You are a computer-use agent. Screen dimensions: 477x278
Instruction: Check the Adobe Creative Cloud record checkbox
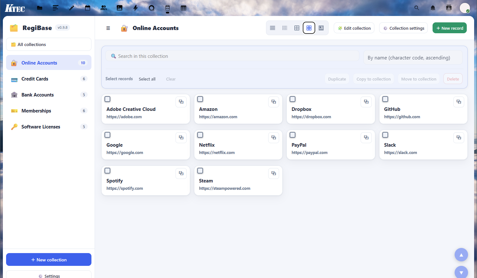pos(107,99)
